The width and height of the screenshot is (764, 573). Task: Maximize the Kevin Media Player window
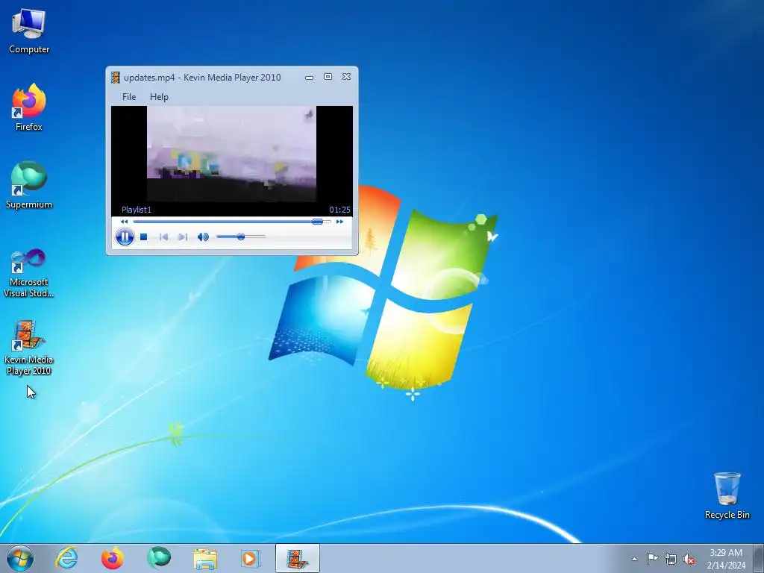[328, 77]
